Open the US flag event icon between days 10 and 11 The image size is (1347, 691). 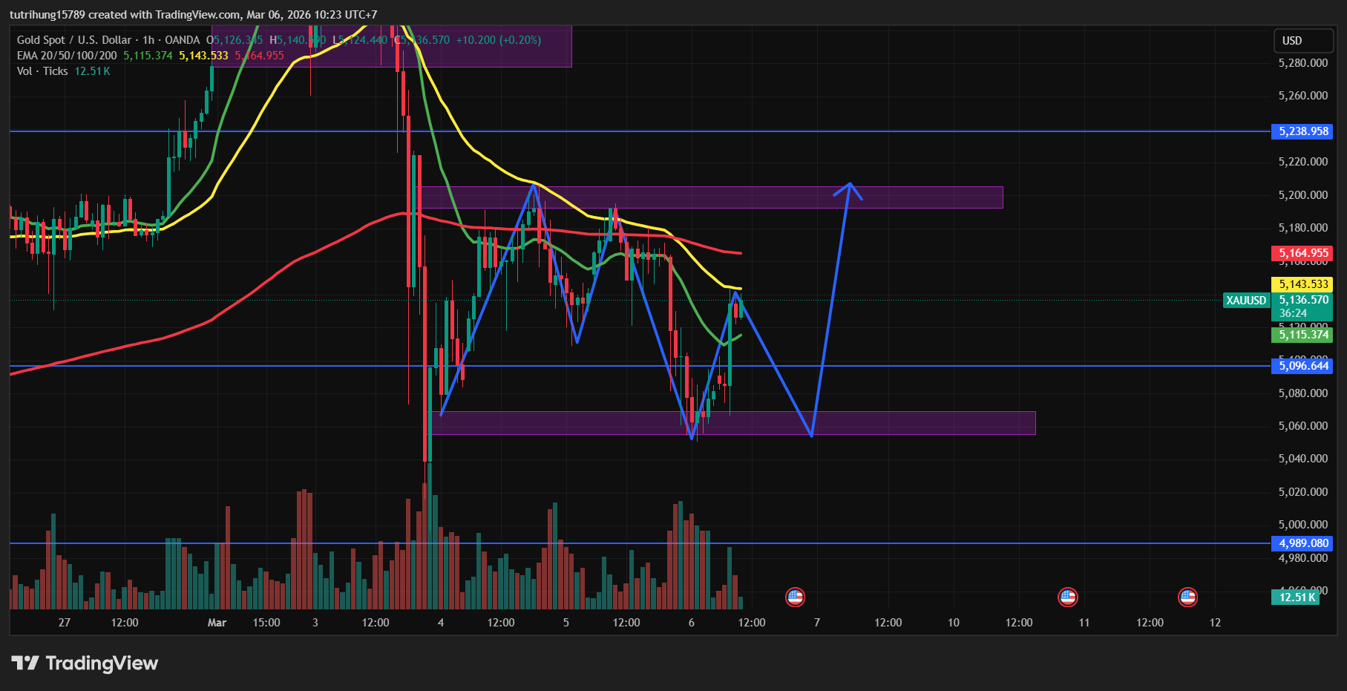tap(1067, 597)
